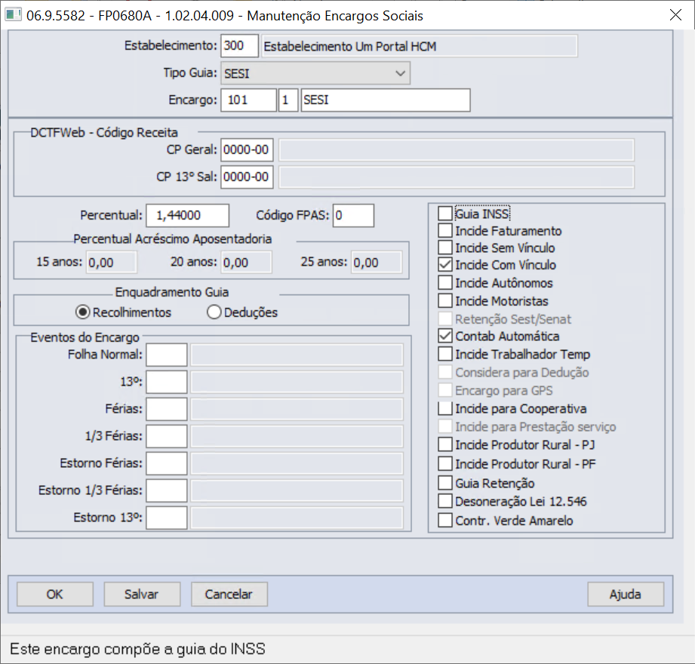Screen dimensions: 695x664
Task: Open Ajuda help button
Action: click(x=626, y=594)
